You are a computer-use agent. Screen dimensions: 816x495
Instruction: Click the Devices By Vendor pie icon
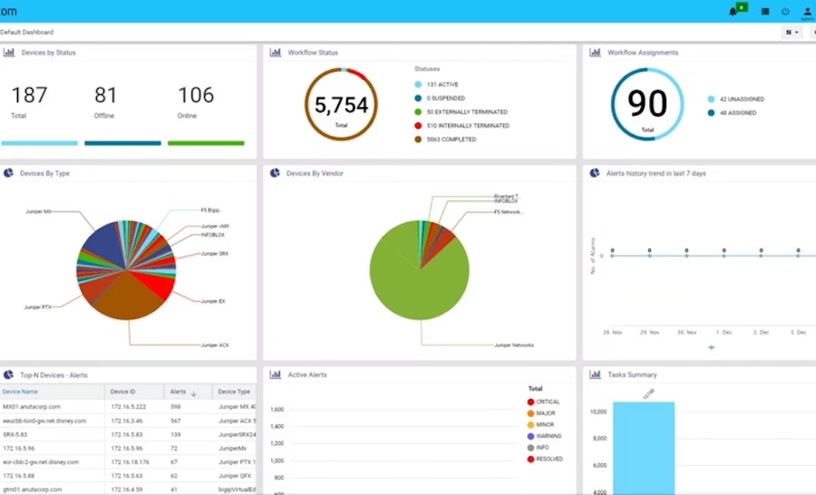(276, 172)
